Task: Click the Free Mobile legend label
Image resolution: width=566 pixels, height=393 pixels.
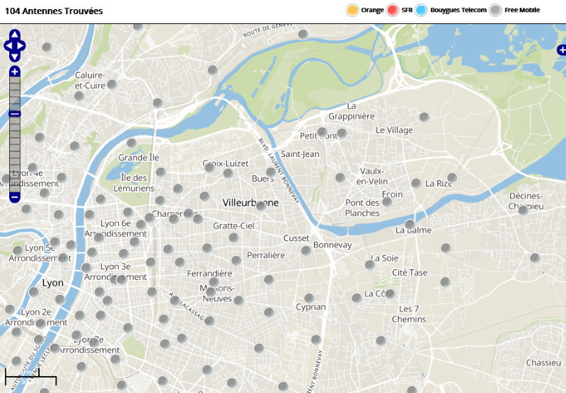Action: tap(523, 10)
